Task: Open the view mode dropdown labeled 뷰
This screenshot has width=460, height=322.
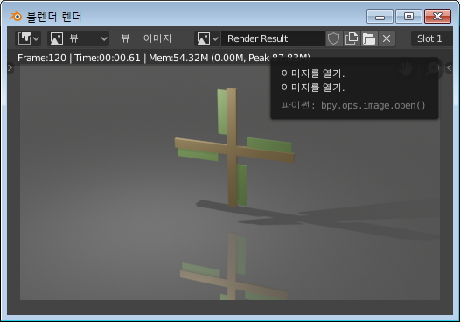Action: (x=79, y=38)
